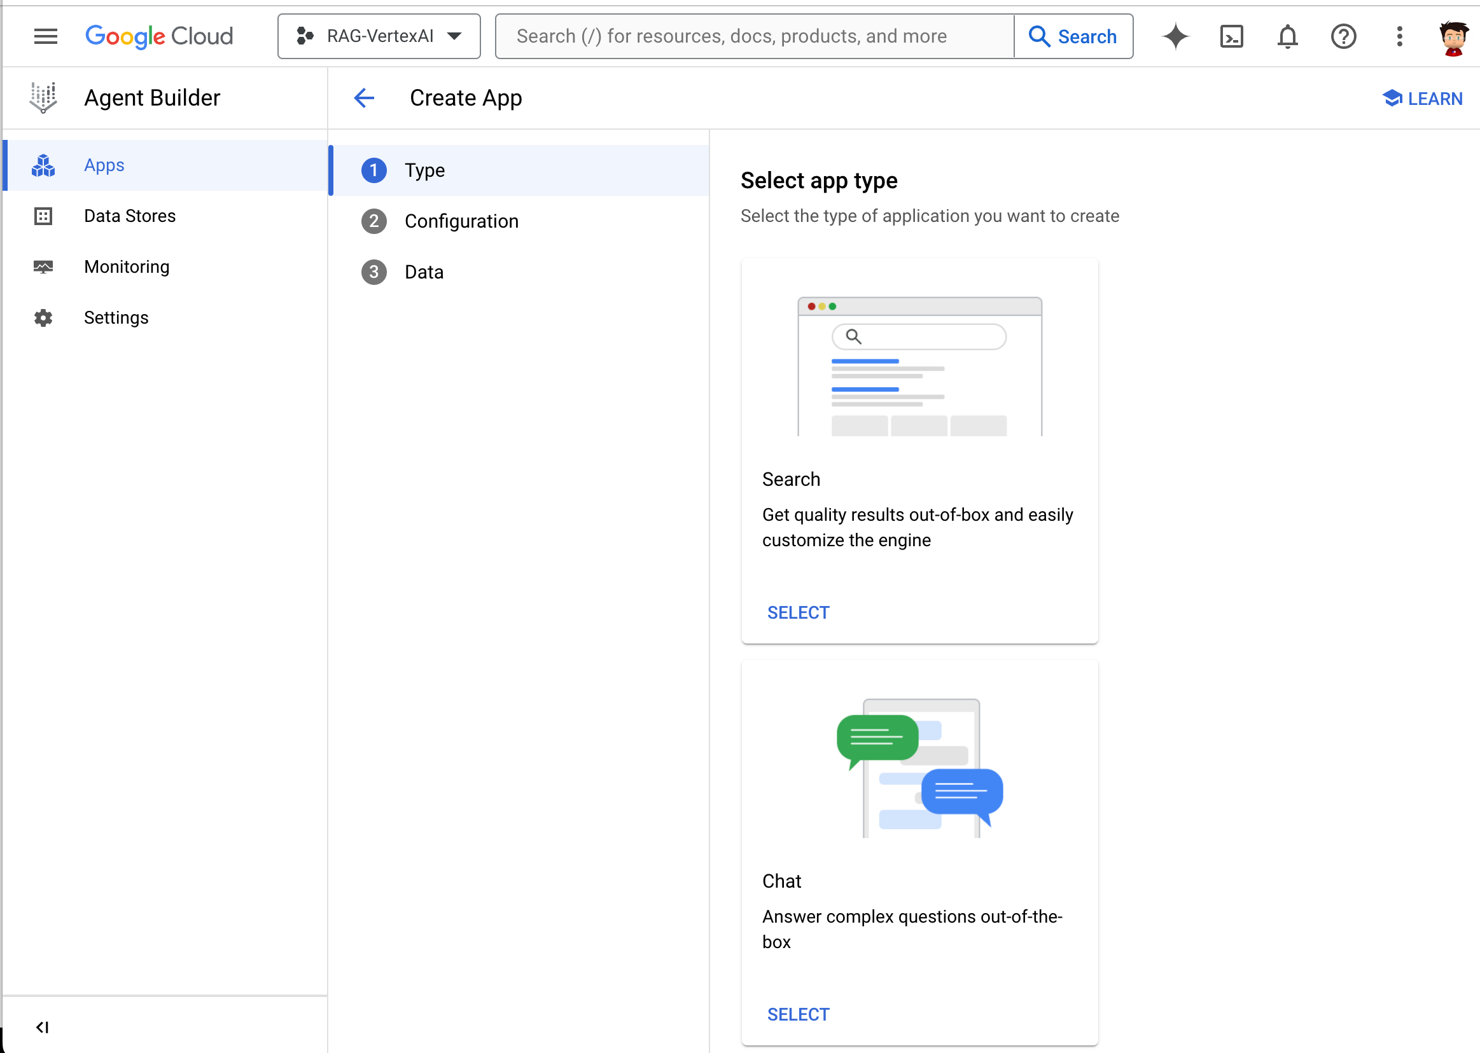The width and height of the screenshot is (1480, 1053).
Task: Click the Gemini sparkle icon
Action: (x=1175, y=36)
